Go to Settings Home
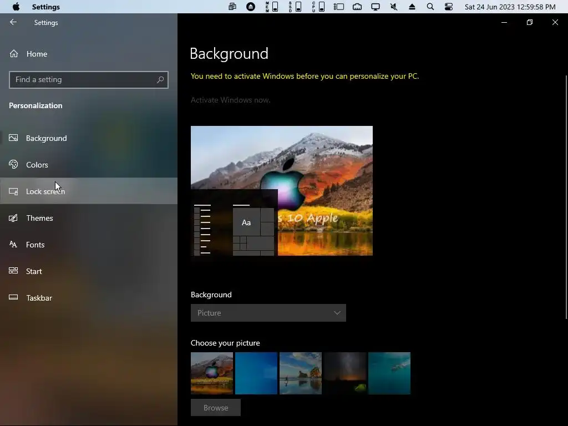This screenshot has width=568, height=426. [89, 54]
